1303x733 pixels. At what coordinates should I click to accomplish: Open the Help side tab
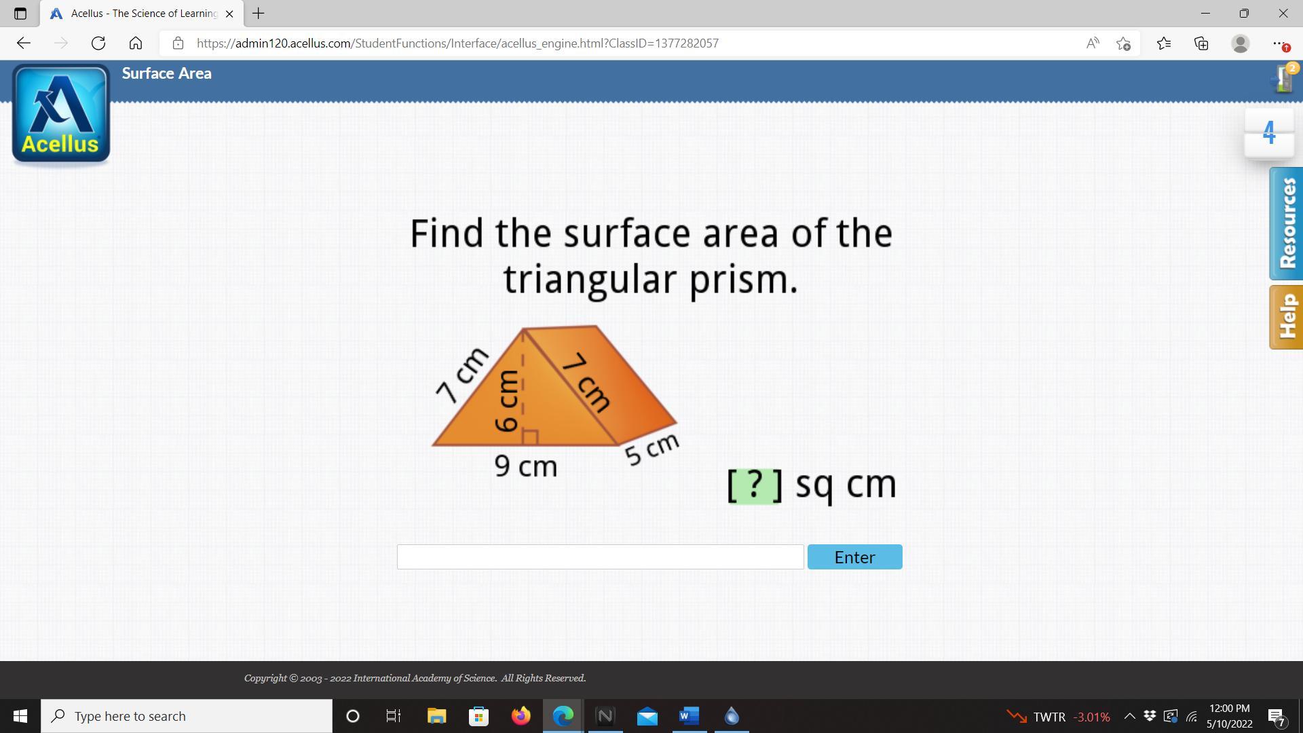coord(1286,317)
